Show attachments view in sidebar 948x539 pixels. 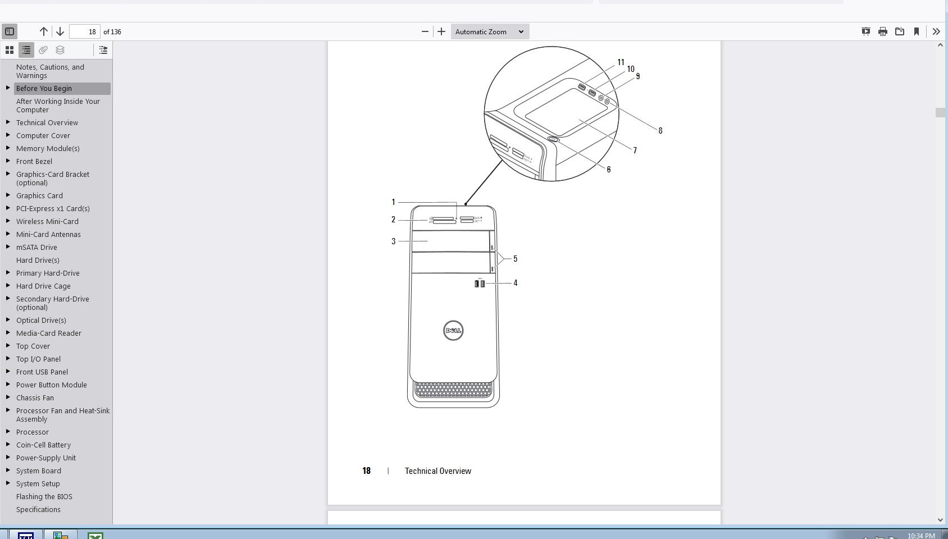coord(43,50)
